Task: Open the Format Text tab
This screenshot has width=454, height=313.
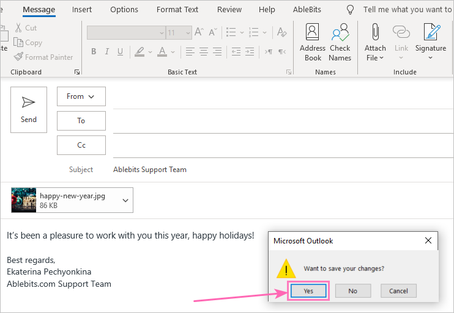Action: click(x=177, y=10)
